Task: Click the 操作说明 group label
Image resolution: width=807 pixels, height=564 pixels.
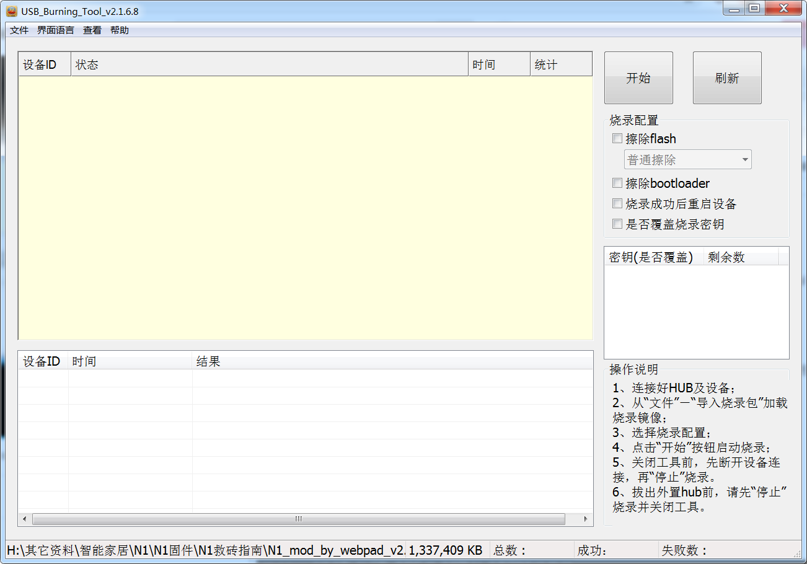Action: pyautogui.click(x=634, y=369)
